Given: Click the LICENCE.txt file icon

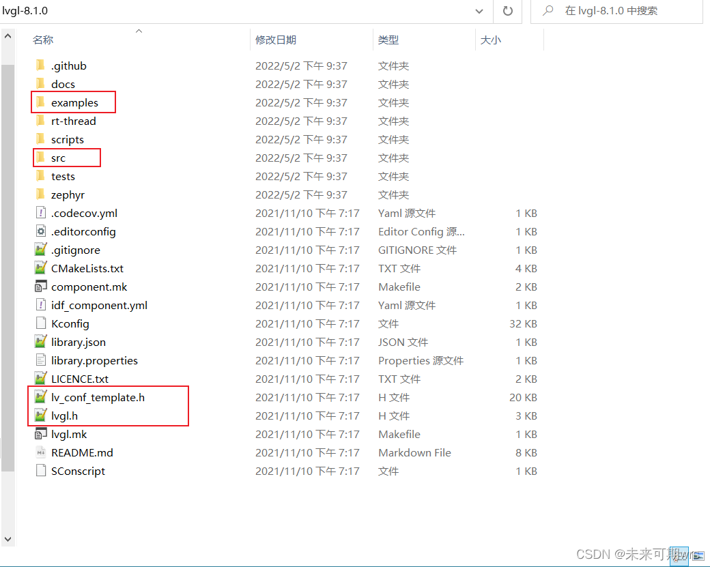Looking at the screenshot, I should click(x=41, y=378).
